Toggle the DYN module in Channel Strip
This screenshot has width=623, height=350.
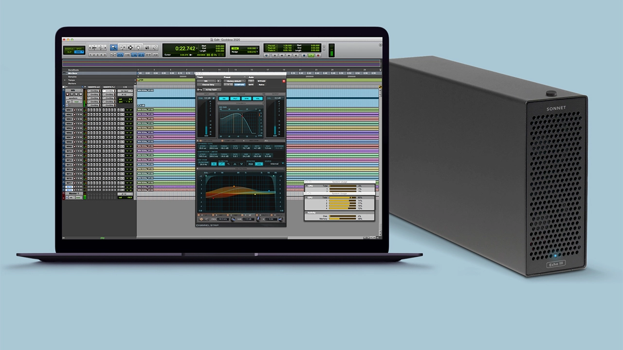(x=247, y=99)
